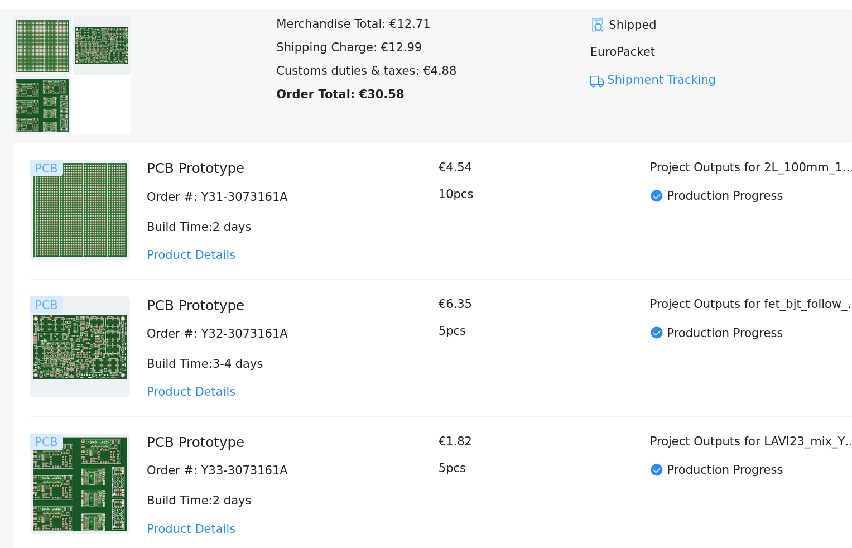Click the blue checkmark for order Y32-3073161A

coord(656,333)
